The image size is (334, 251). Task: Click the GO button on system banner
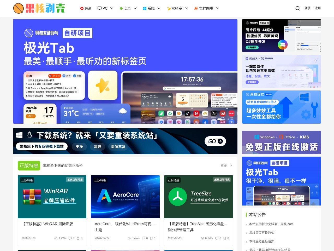click(x=215, y=141)
